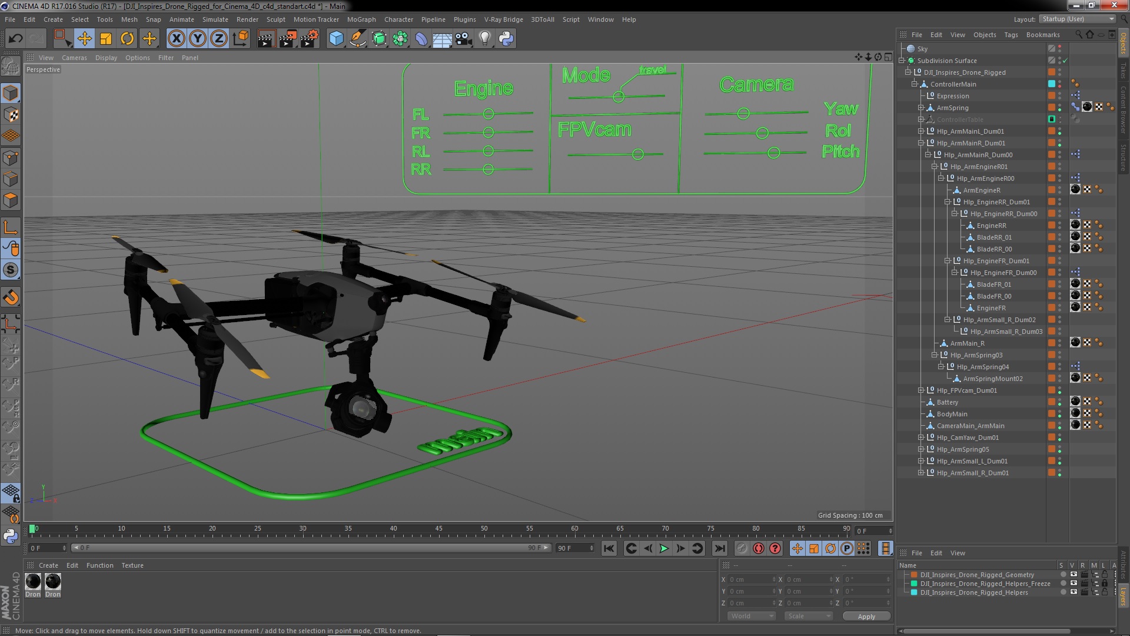Open the MoGraph menu
The width and height of the screenshot is (1130, 636).
pyautogui.click(x=361, y=19)
